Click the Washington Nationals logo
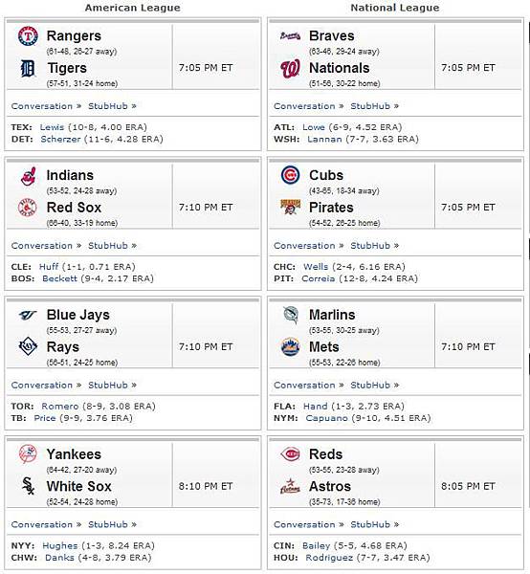The width and height of the screenshot is (530, 574). [x=291, y=69]
